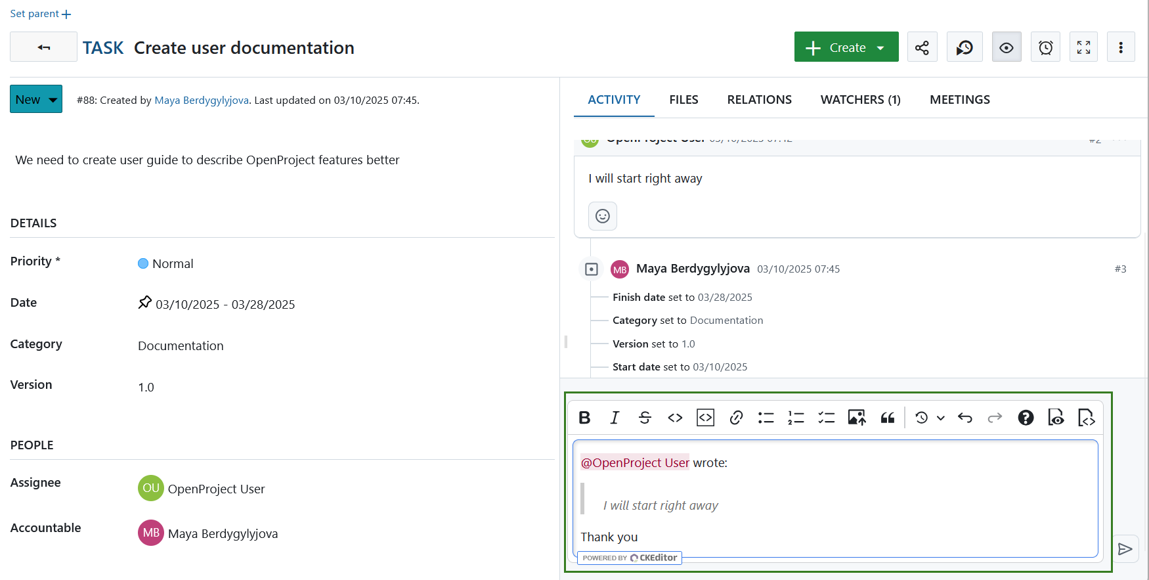Click the Set parent link
Viewport: 1149px width, 580px height.
40,14
